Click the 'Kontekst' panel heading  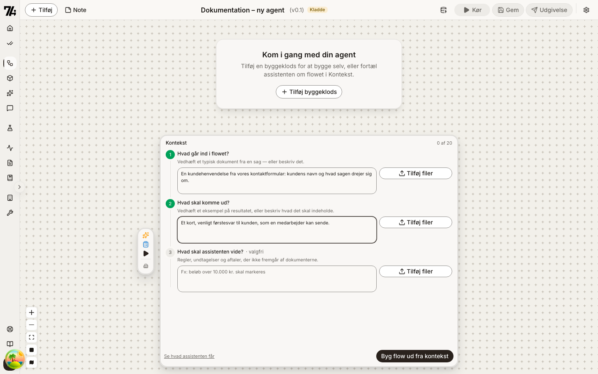pyautogui.click(x=176, y=143)
